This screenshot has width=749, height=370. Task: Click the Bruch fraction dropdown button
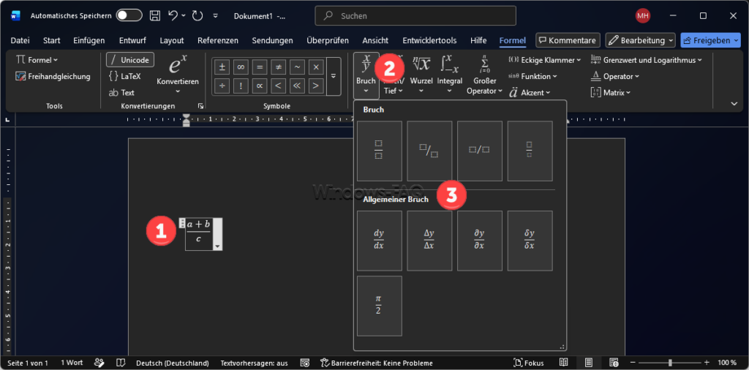coord(366,75)
